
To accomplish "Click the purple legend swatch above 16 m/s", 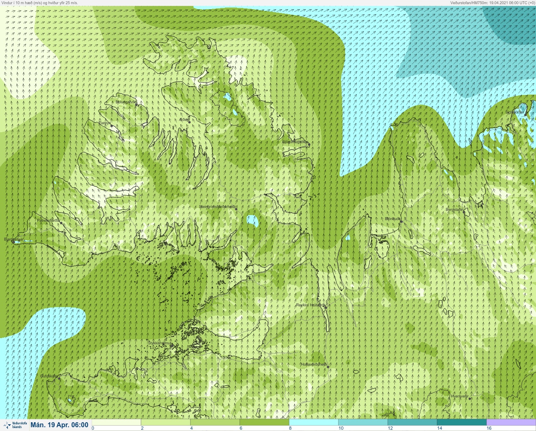I will click(511, 422).
